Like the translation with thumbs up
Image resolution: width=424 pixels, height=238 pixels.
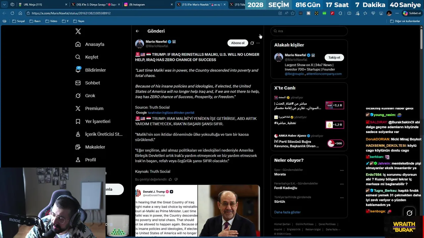(170, 179)
